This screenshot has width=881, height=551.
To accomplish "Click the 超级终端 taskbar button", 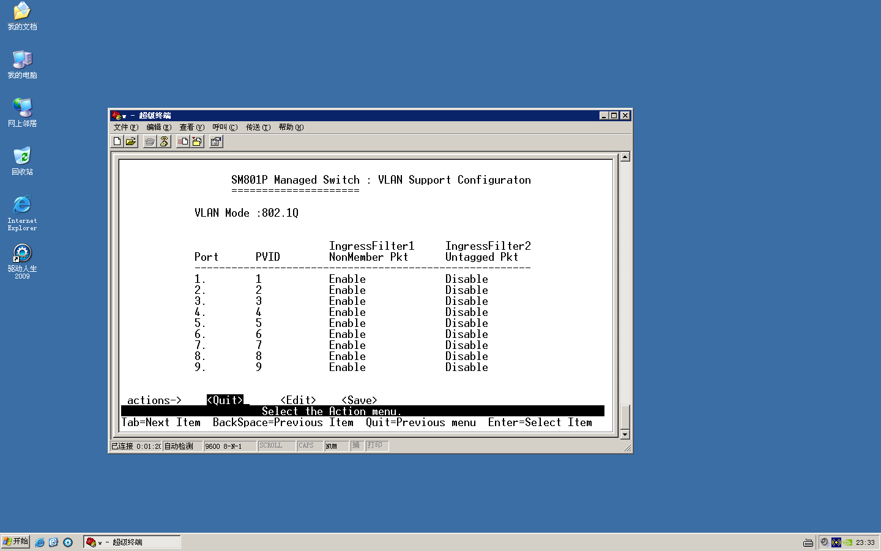I will [132, 542].
